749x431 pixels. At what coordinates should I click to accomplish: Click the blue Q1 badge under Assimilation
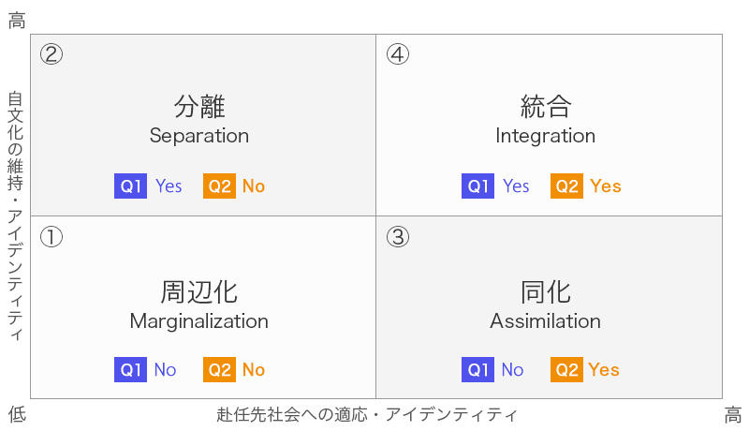point(478,369)
